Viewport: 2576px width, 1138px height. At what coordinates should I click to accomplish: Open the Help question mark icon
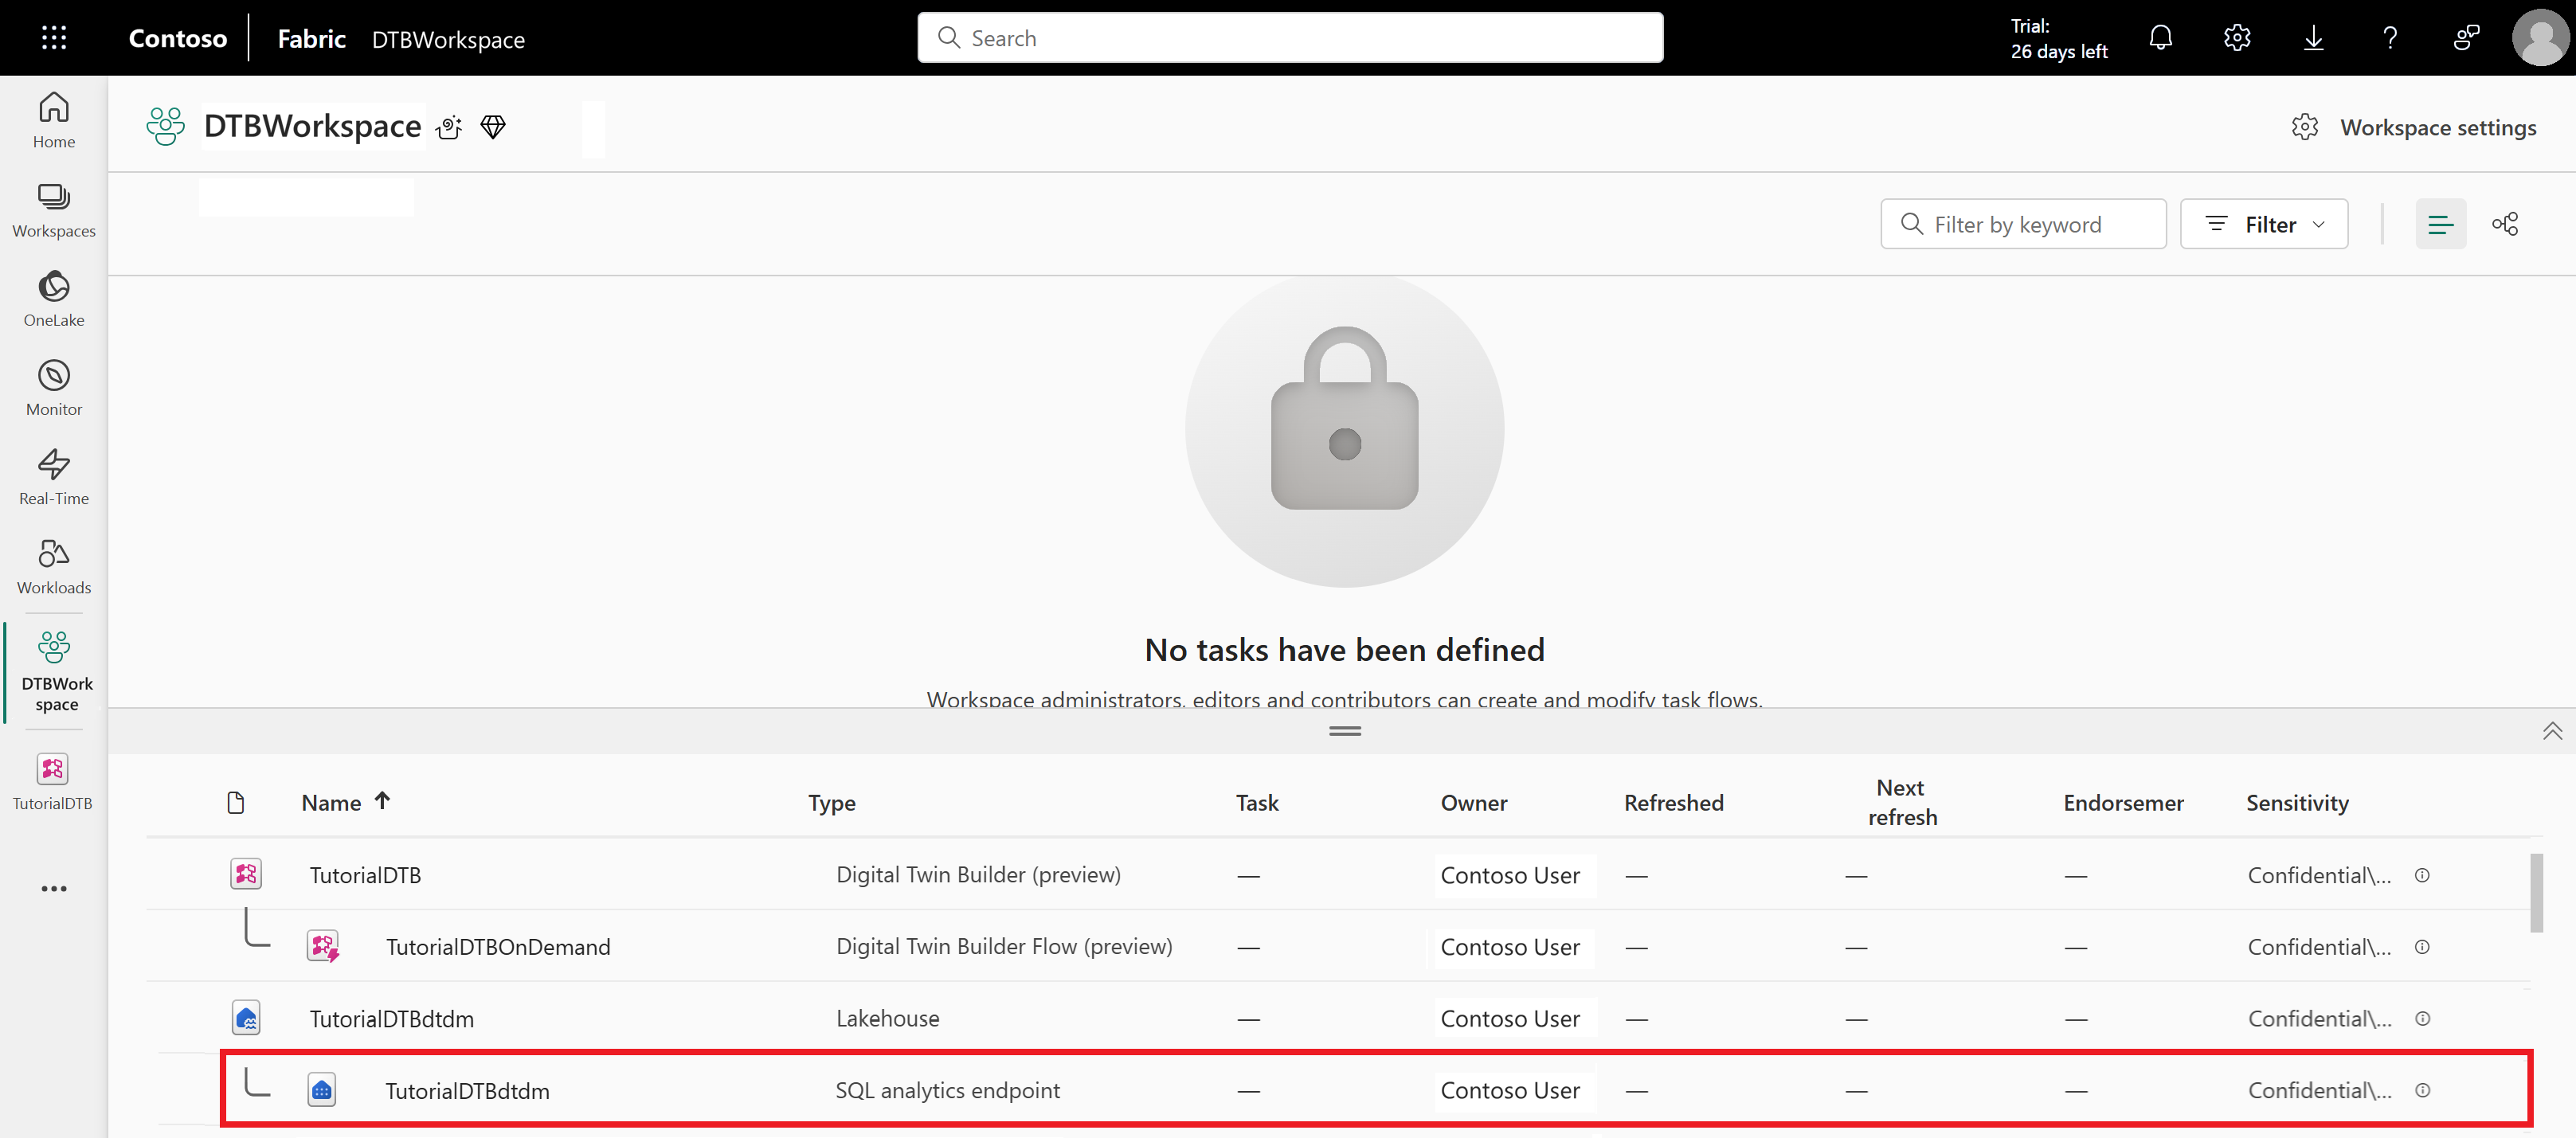(x=2390, y=37)
